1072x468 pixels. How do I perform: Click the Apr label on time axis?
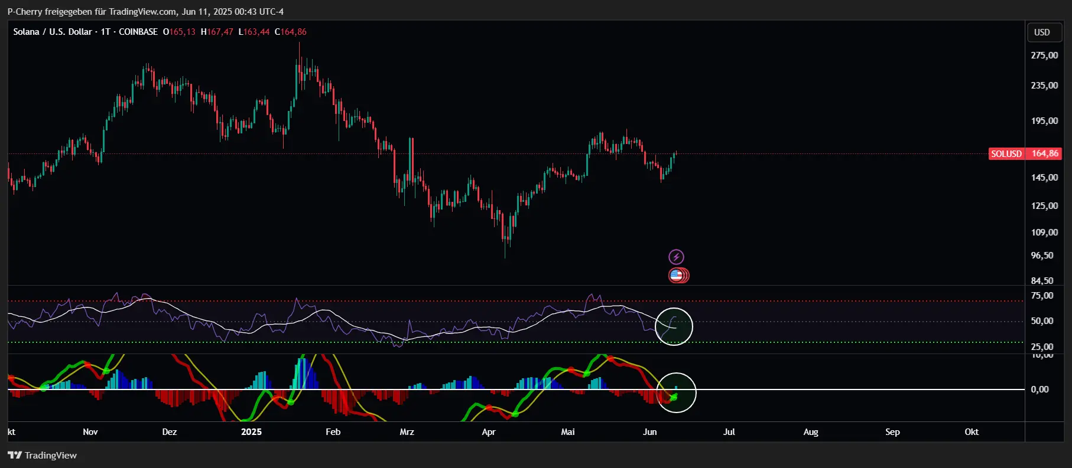click(x=489, y=432)
